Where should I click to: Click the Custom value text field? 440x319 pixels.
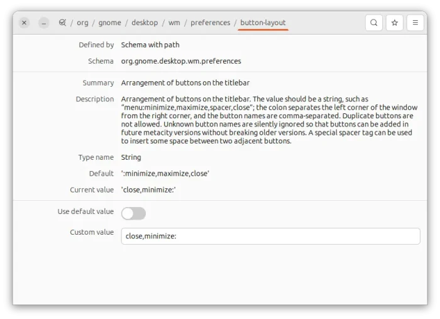(x=271, y=236)
